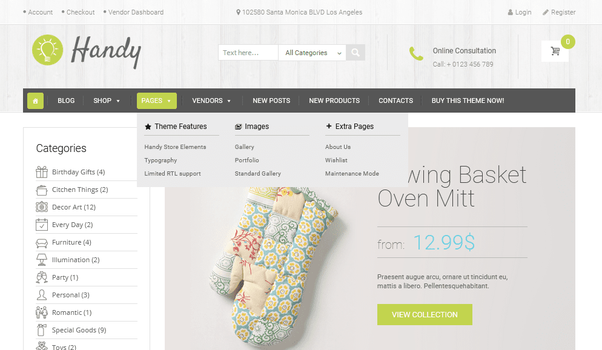Expand the SHOP menu
The width and height of the screenshot is (602, 350).
tap(107, 101)
